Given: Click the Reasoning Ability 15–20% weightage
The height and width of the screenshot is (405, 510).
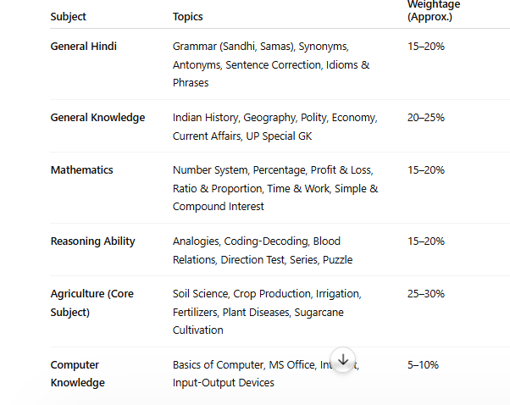Looking at the screenshot, I should pyautogui.click(x=426, y=241).
